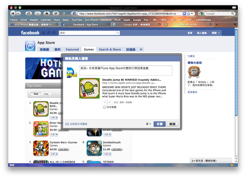Open the WS bookmarks folder dropdown
Viewport: 246px width, 178px height.
click(156, 20)
